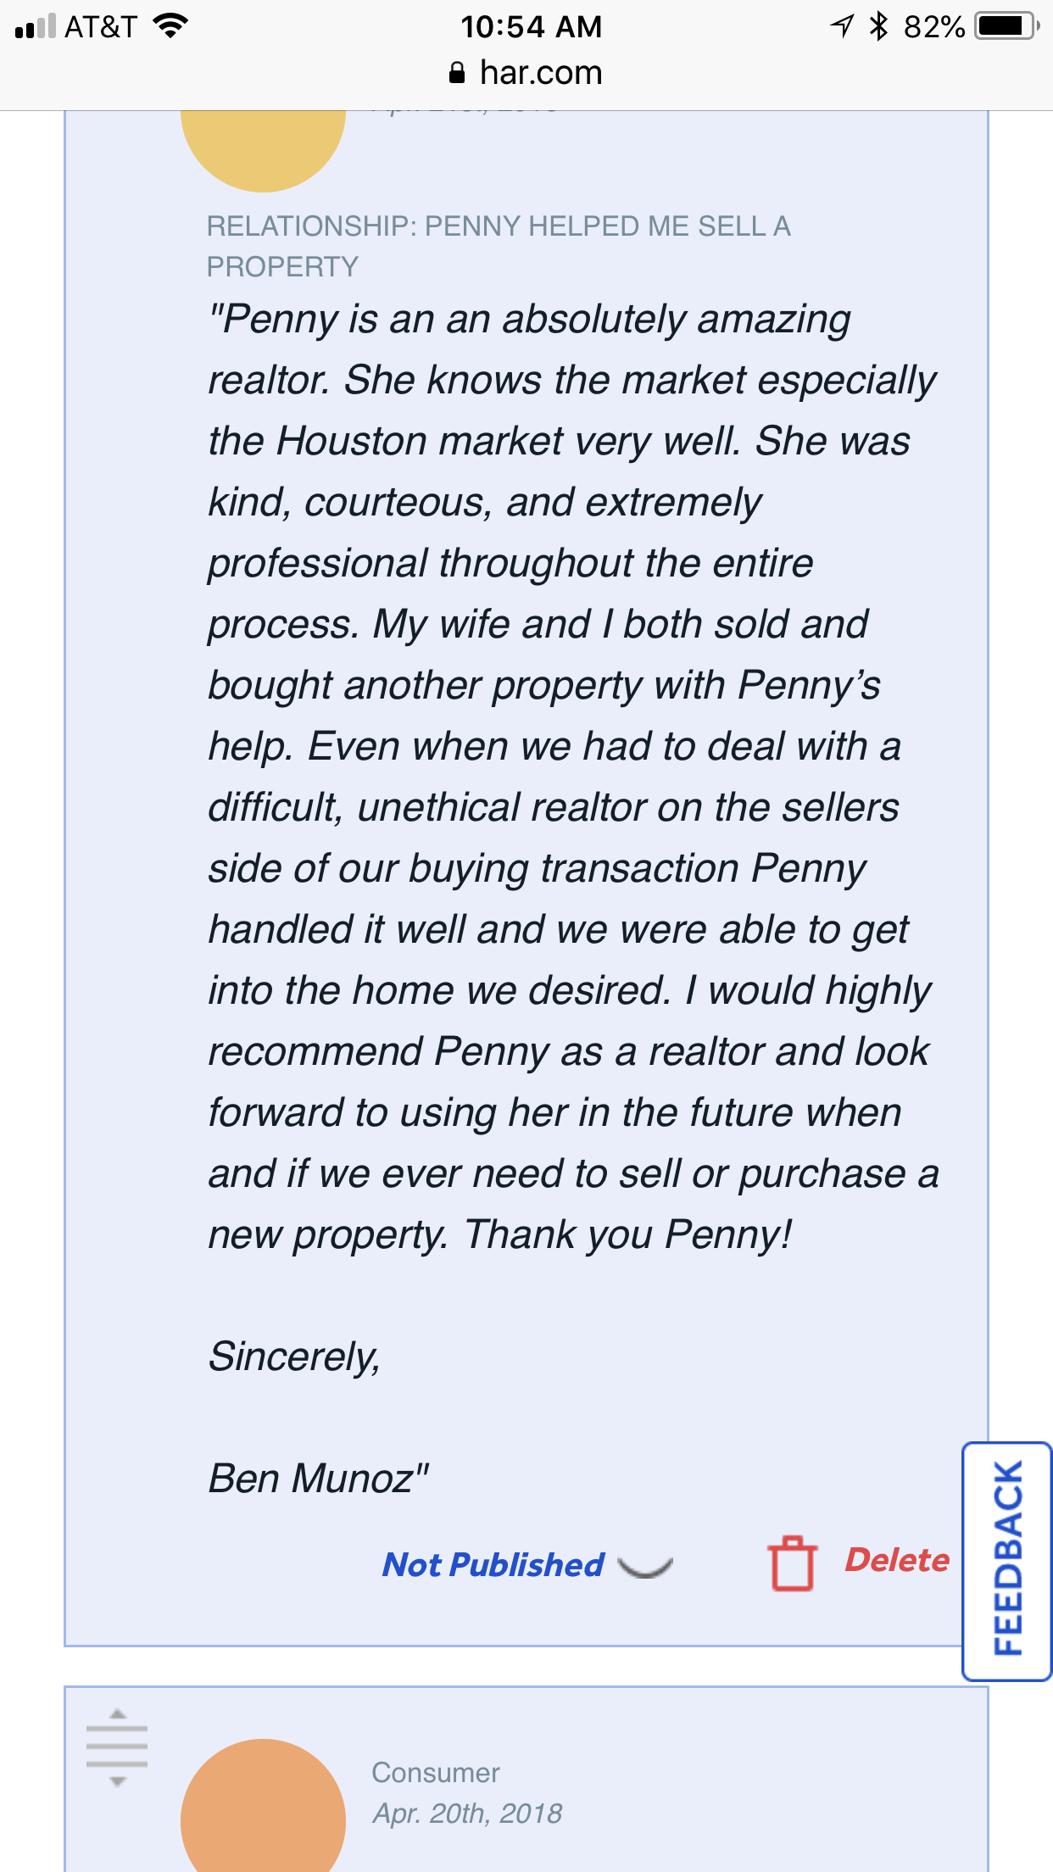The height and width of the screenshot is (1872, 1053).
Task: Tap the Ben Munoz signature text
Action: (x=319, y=1479)
